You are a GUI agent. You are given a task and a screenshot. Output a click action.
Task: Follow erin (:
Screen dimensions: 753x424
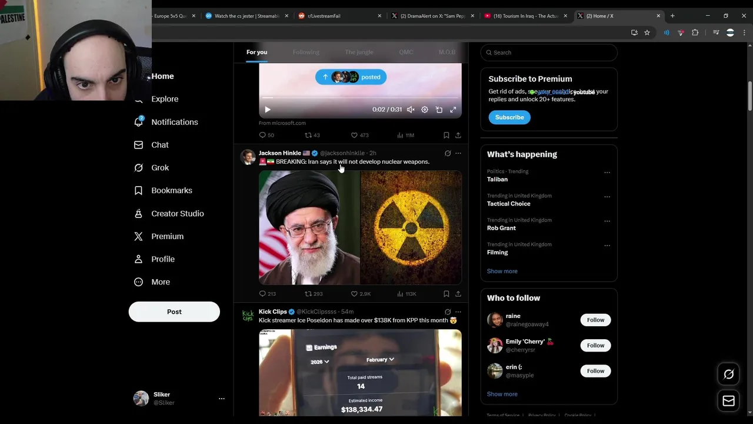(x=595, y=371)
